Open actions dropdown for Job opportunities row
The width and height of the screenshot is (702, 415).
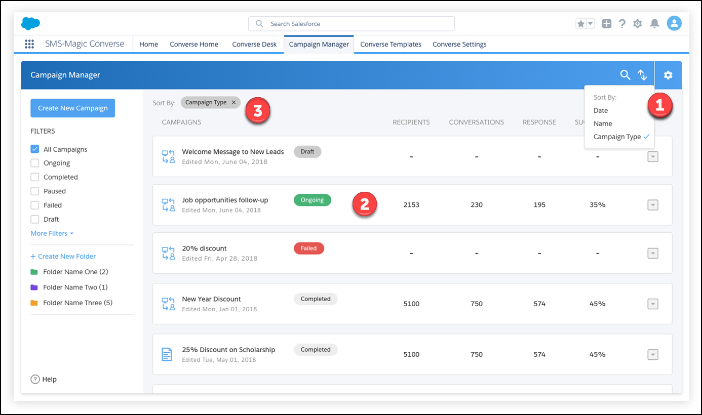653,205
